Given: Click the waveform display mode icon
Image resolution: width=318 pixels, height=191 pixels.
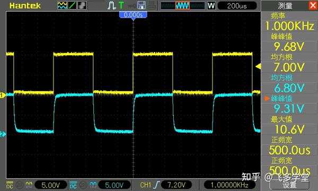Looking at the screenshot, I should tap(62, 5).
